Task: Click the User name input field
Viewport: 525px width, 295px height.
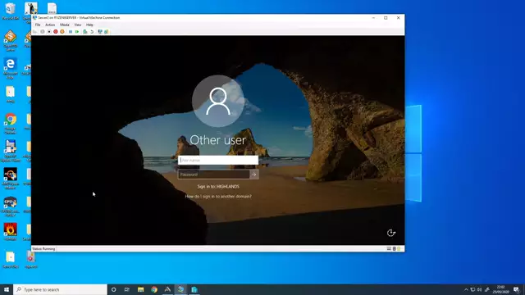Action: pyautogui.click(x=218, y=161)
